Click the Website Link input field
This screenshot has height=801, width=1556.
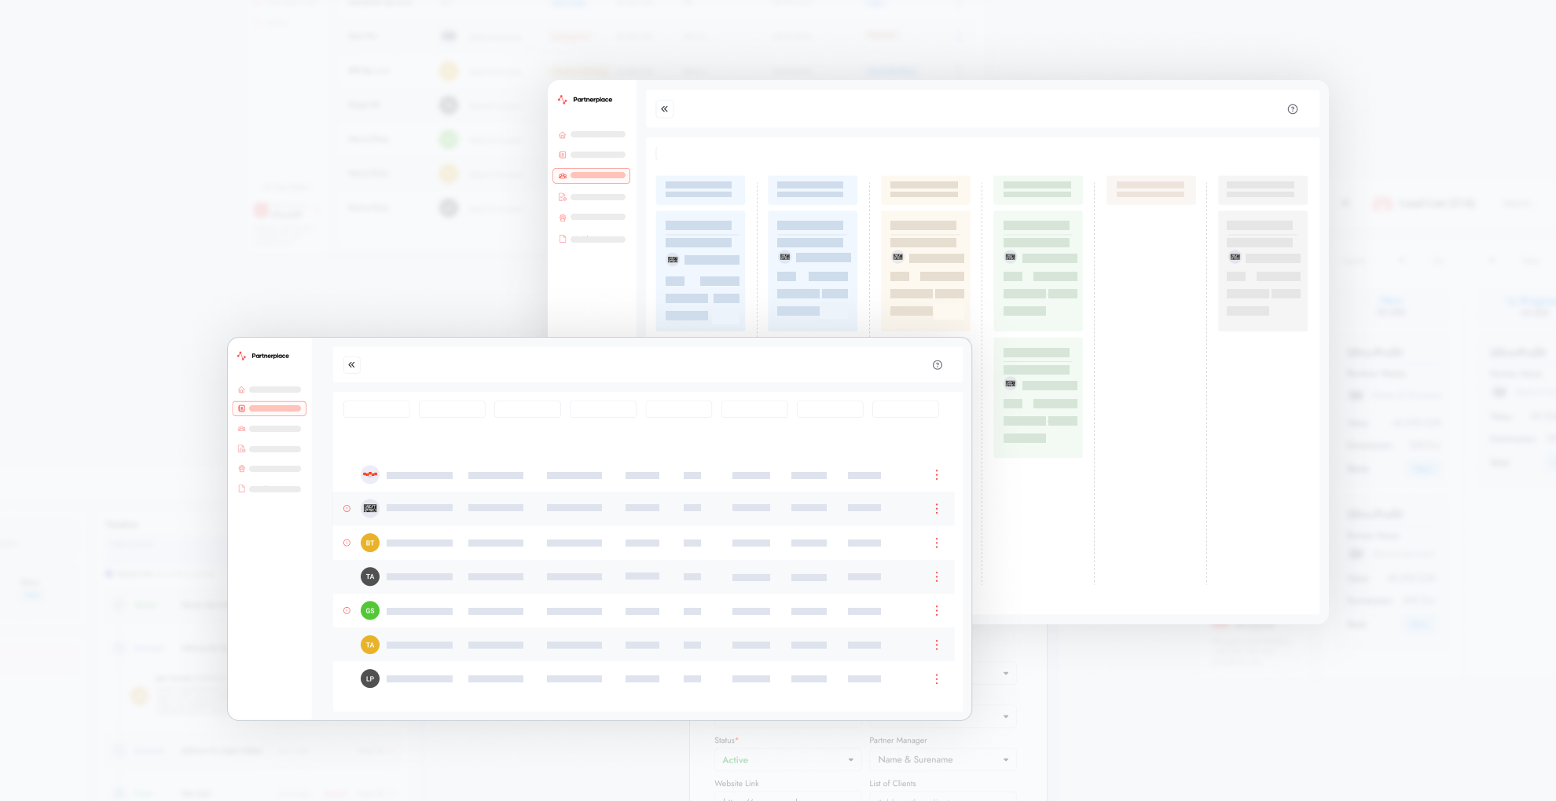coord(787,798)
